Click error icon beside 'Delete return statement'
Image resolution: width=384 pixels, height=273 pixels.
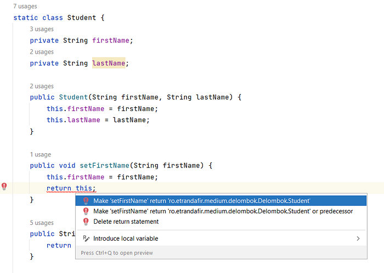click(86, 222)
